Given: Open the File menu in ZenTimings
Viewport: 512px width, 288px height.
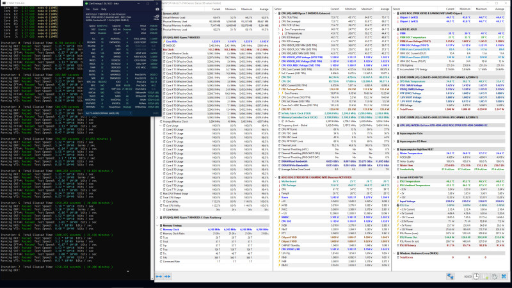Looking at the screenshot, I should pyautogui.click(x=88, y=9).
